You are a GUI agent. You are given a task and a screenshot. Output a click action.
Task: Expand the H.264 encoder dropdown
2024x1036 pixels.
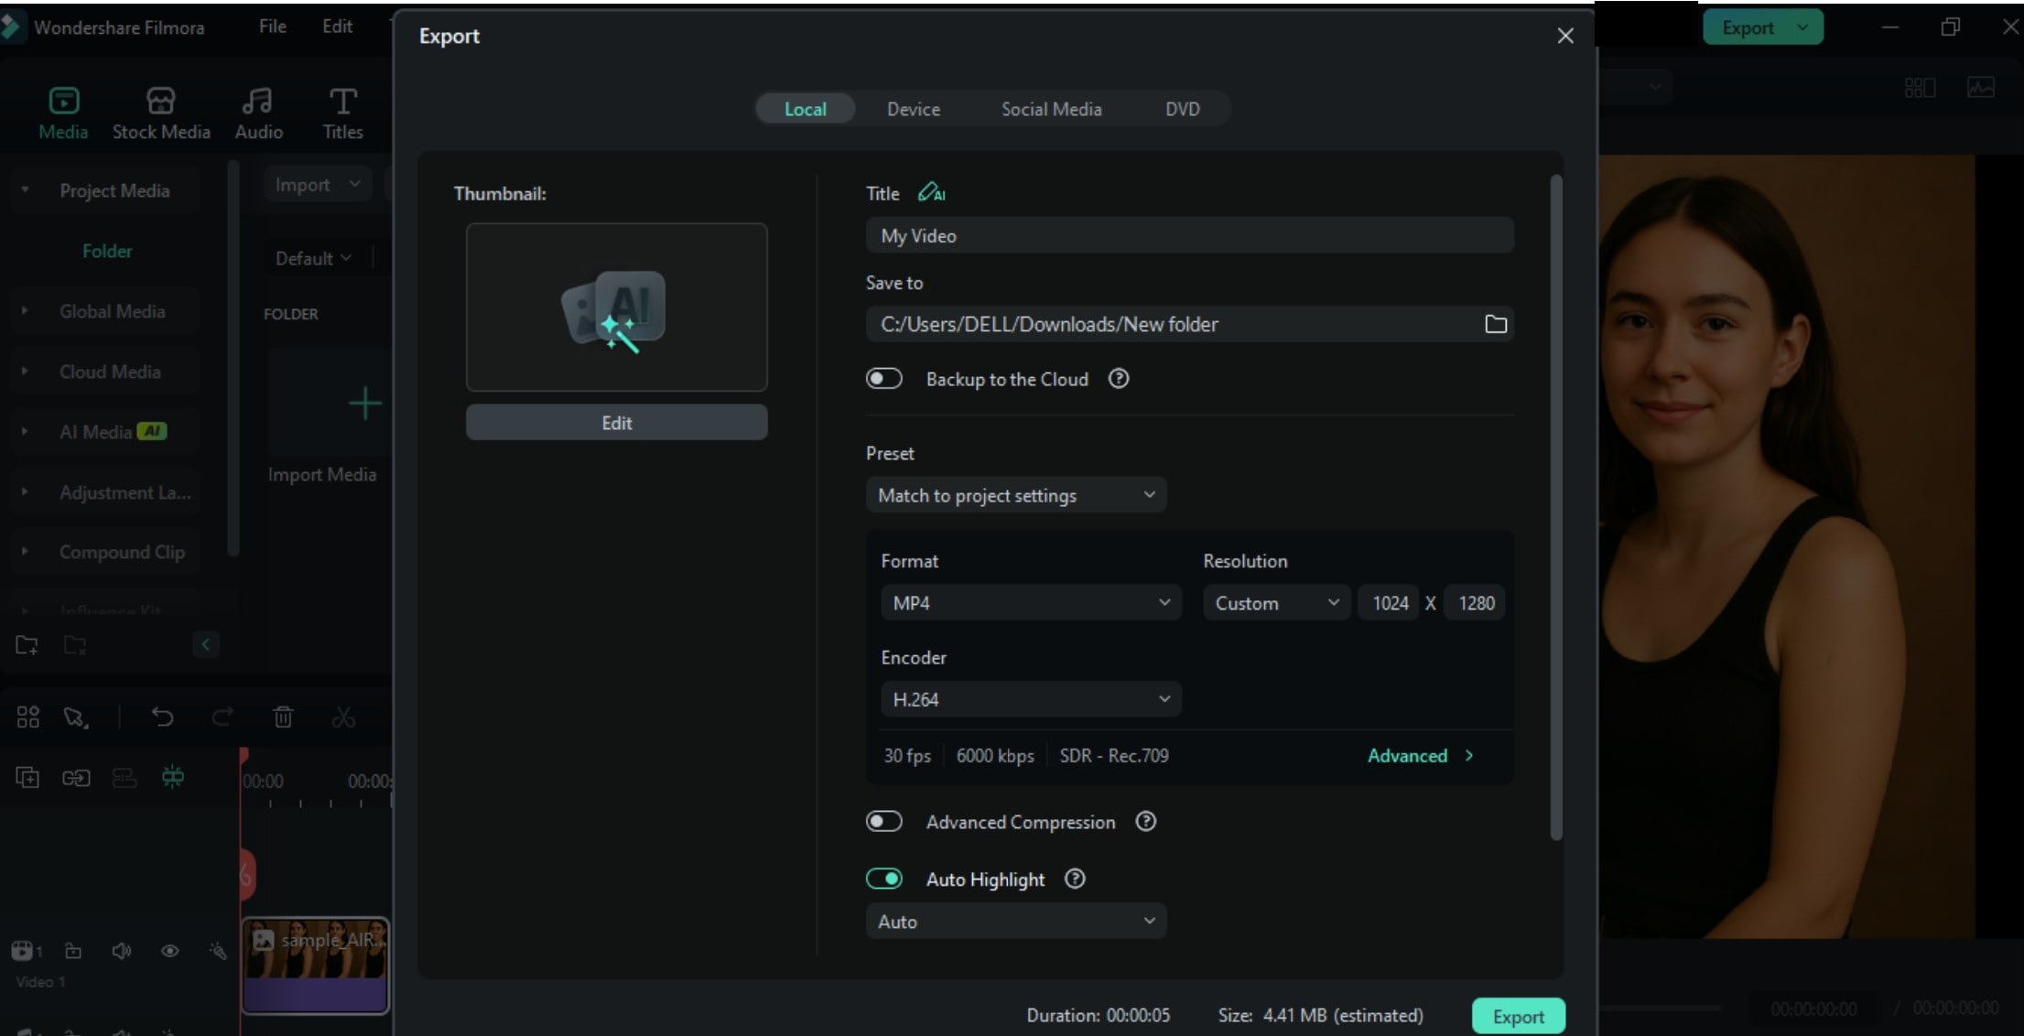[1030, 699]
